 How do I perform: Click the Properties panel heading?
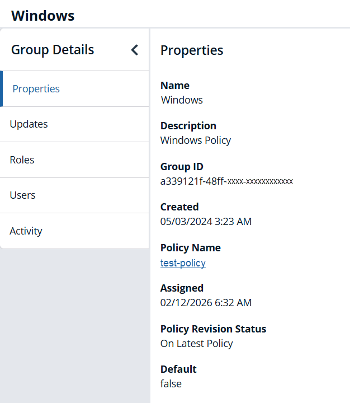tap(192, 50)
